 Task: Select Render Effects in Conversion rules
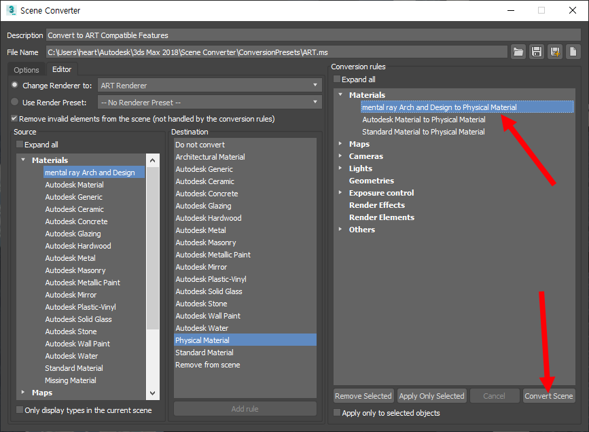(x=377, y=205)
